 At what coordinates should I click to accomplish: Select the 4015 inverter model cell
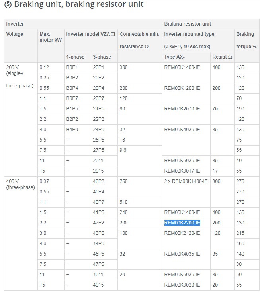98,285
